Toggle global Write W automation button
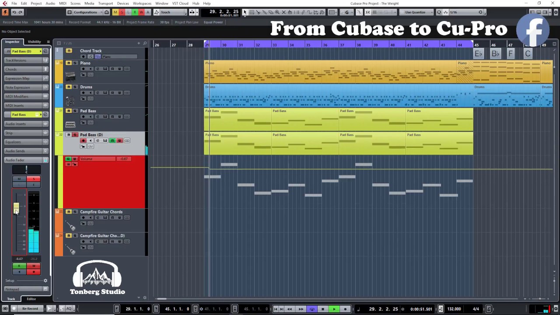Screen dimensions: 560x315 click(x=141, y=12)
